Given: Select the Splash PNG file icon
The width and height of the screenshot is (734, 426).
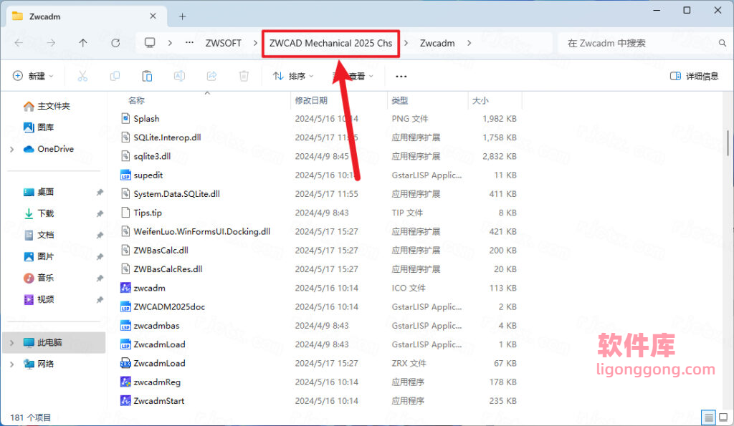Looking at the screenshot, I should coord(125,118).
